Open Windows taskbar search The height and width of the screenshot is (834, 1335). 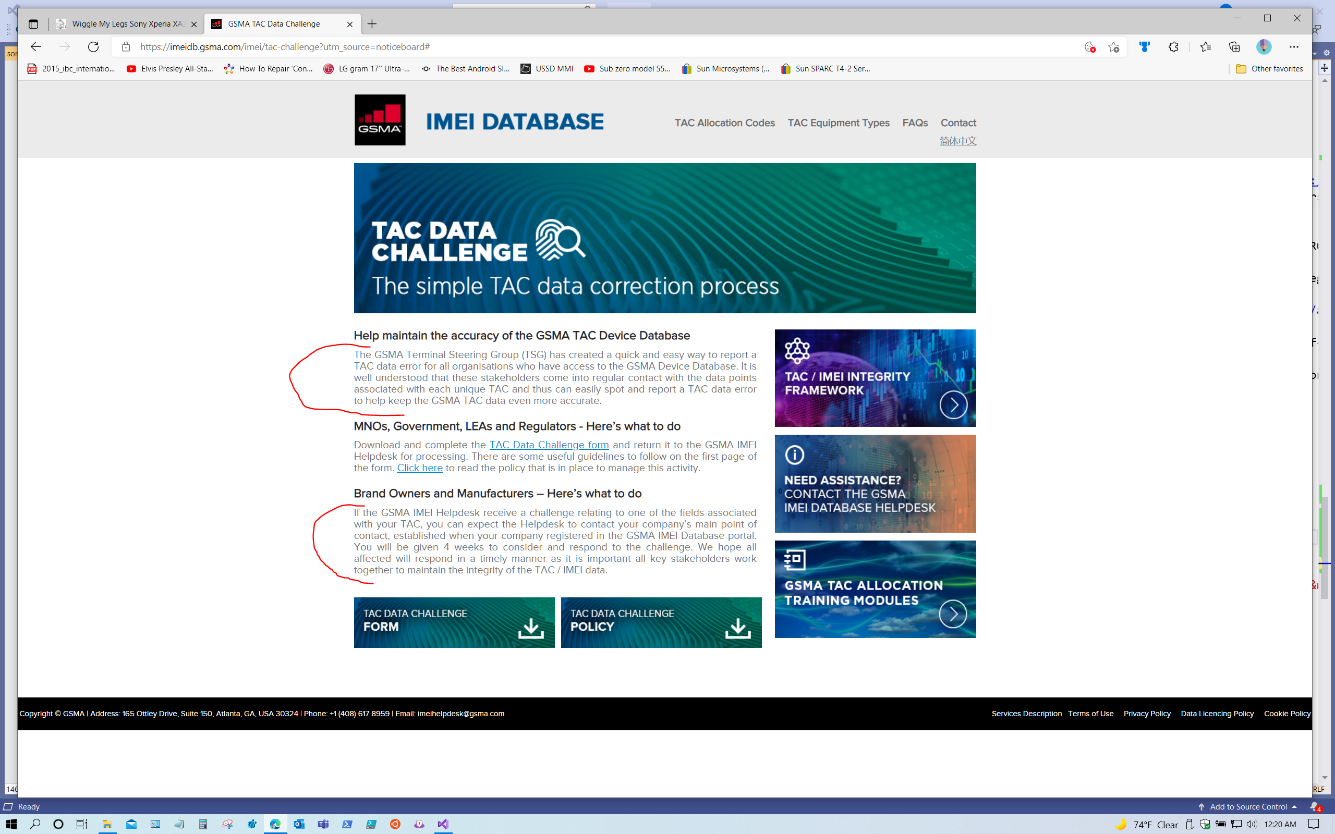click(35, 824)
